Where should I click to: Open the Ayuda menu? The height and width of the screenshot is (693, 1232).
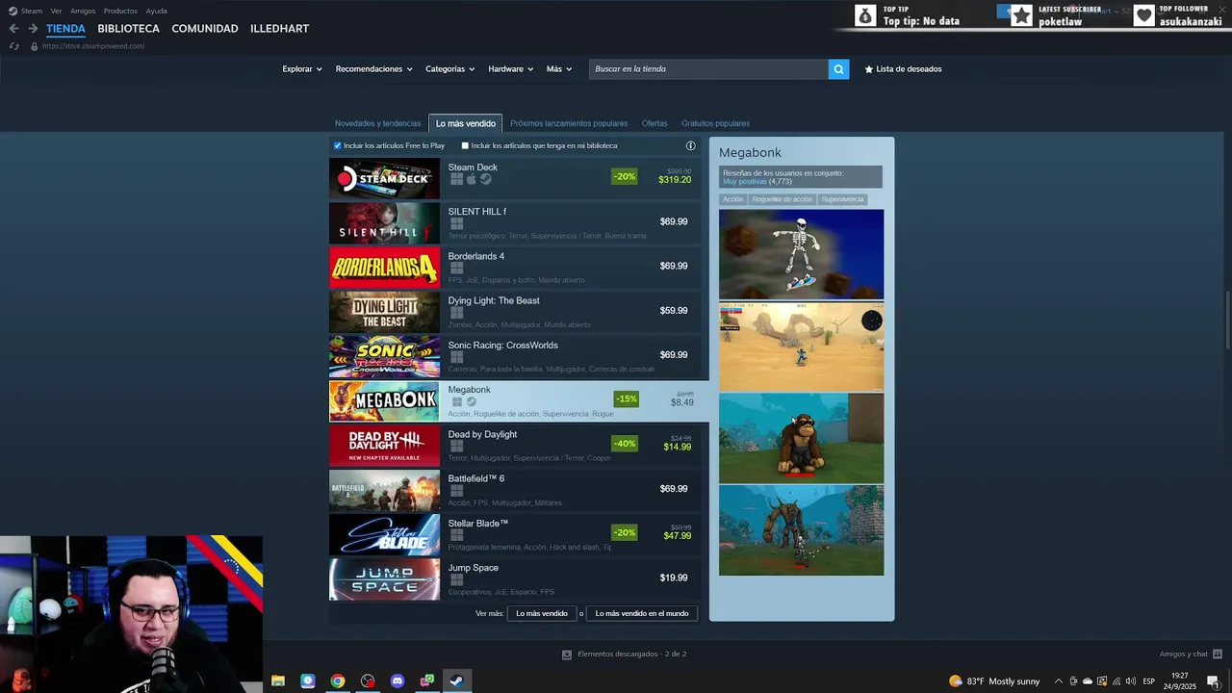point(157,11)
